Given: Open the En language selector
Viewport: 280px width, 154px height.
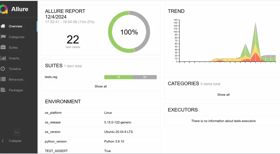Looking at the screenshot, I should tap(17, 132).
